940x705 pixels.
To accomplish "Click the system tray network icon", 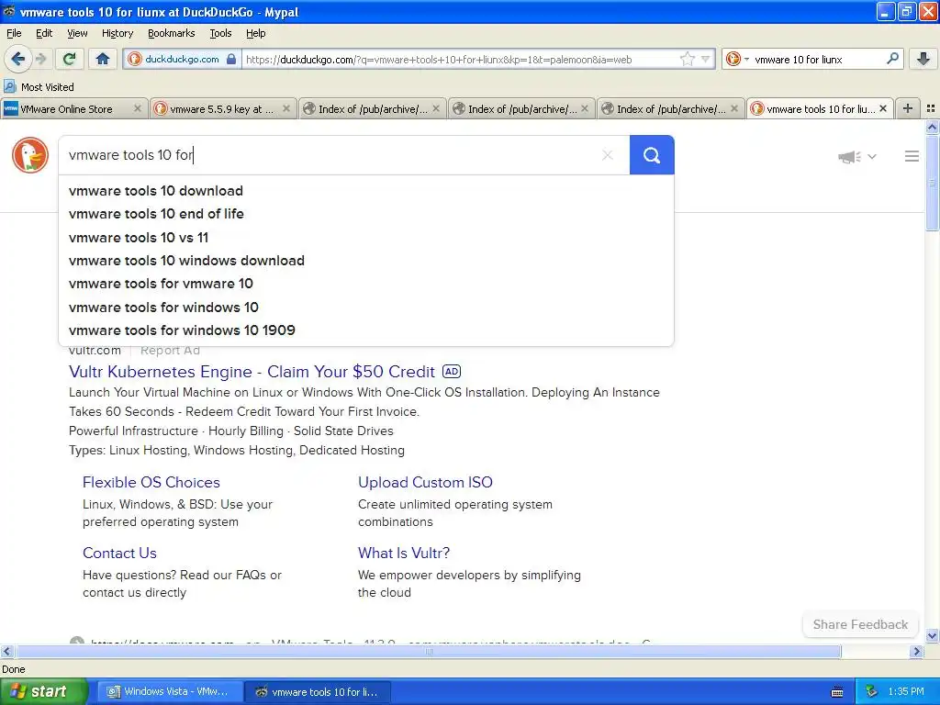I will point(871,692).
